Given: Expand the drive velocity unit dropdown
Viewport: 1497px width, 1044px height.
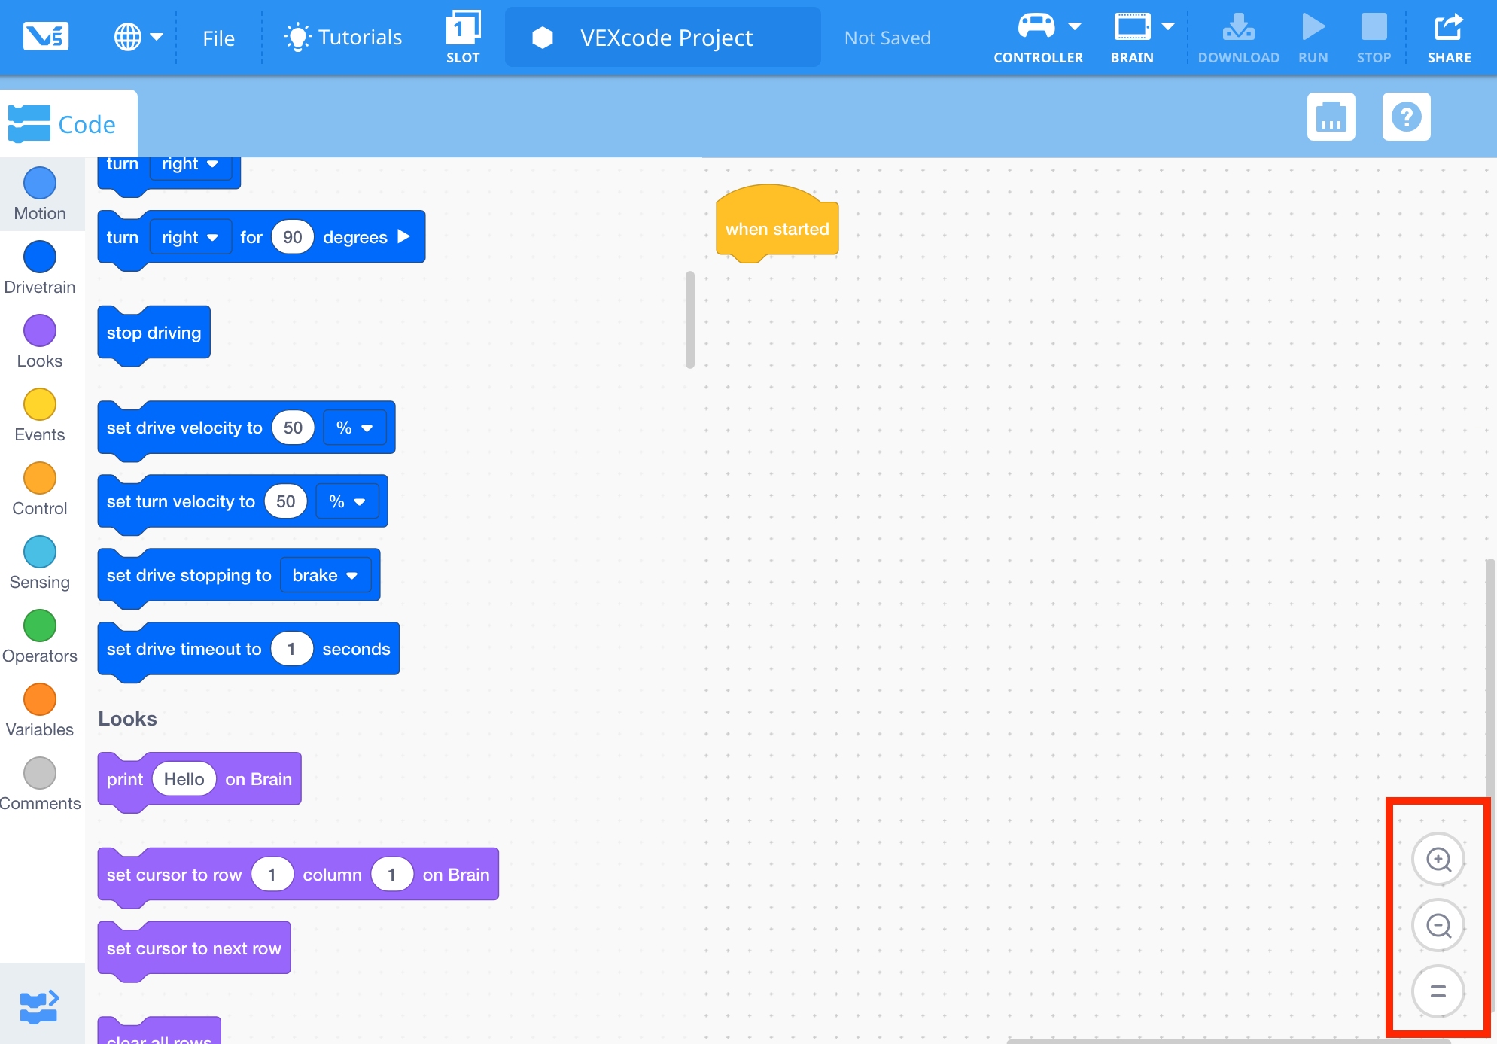Looking at the screenshot, I should pos(354,428).
